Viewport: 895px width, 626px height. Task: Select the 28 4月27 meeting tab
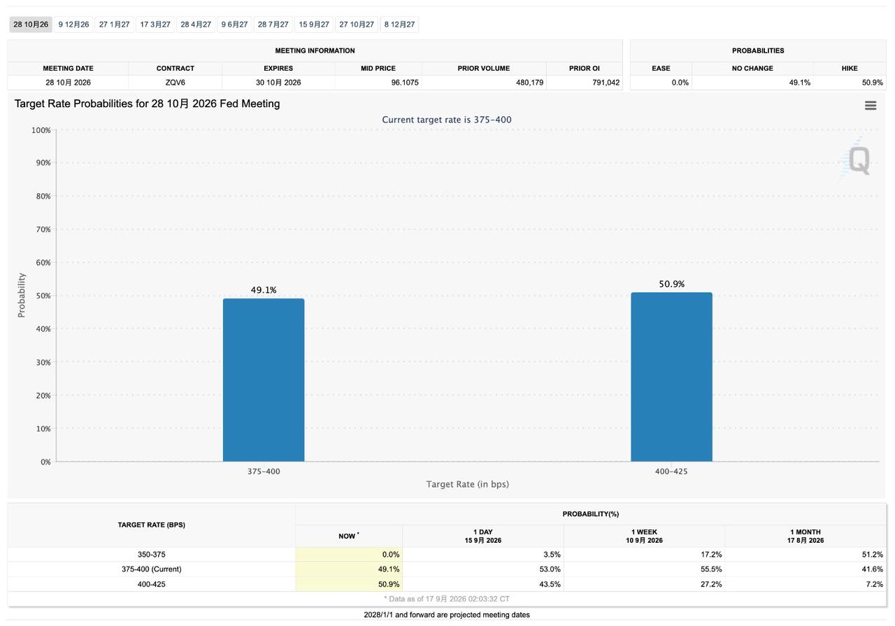pyautogui.click(x=196, y=24)
